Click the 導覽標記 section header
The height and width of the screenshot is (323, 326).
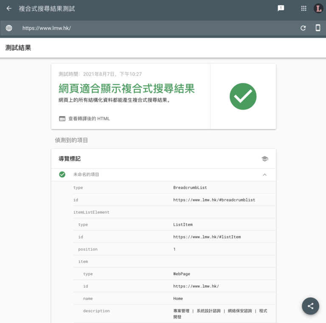tap(70, 159)
